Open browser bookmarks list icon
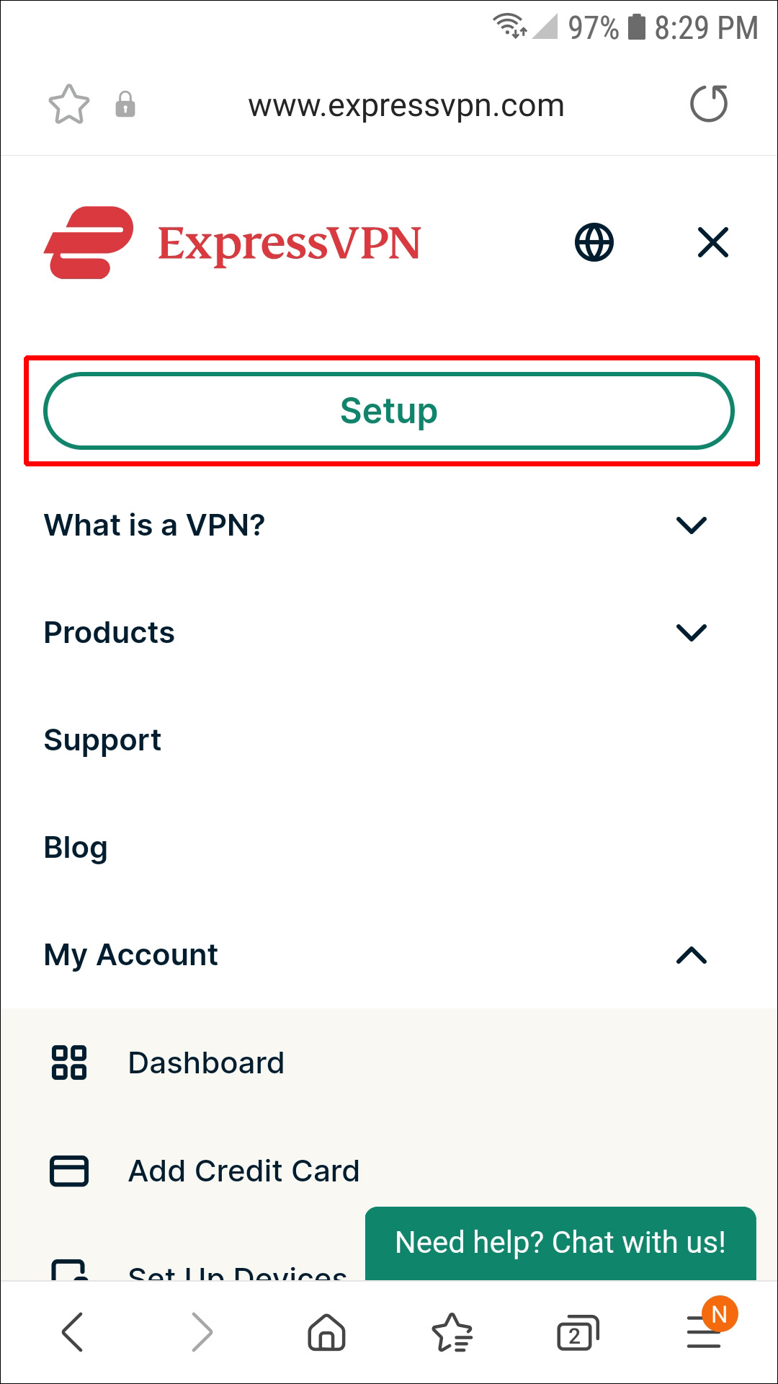 tap(452, 1331)
